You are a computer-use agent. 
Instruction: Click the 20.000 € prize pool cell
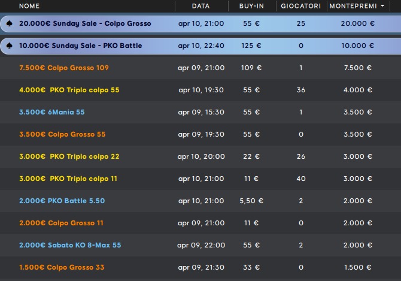[x=357, y=23]
